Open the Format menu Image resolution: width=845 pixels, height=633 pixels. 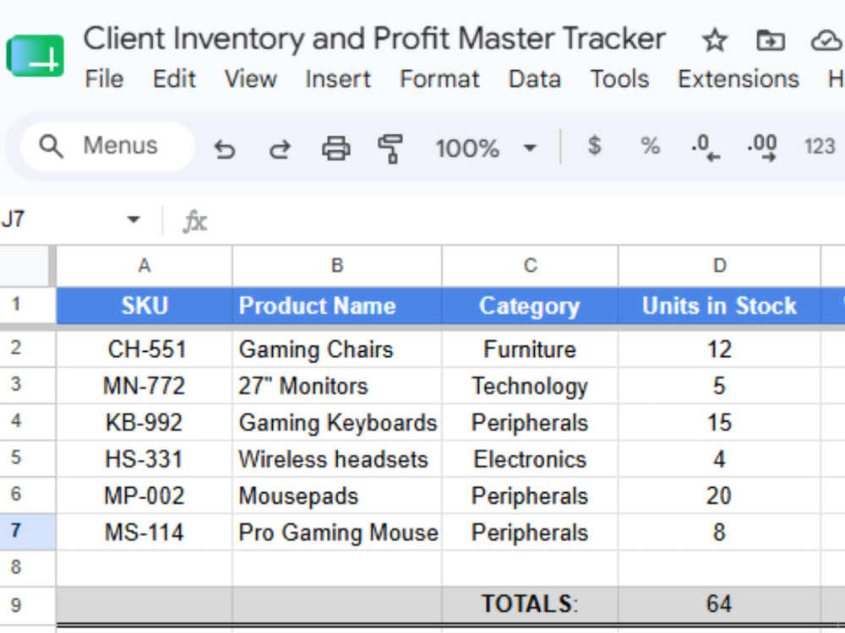click(439, 79)
